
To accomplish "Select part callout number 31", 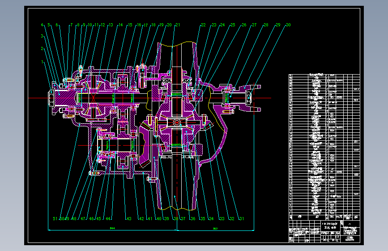I will [x=242, y=219].
